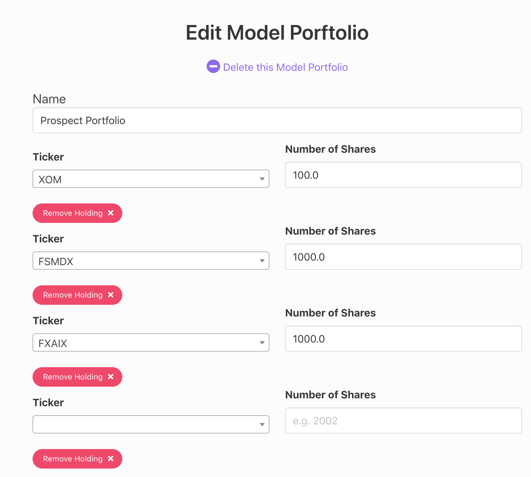Click the dropdown arrow beside XOM
531x477 pixels.
coord(262,179)
